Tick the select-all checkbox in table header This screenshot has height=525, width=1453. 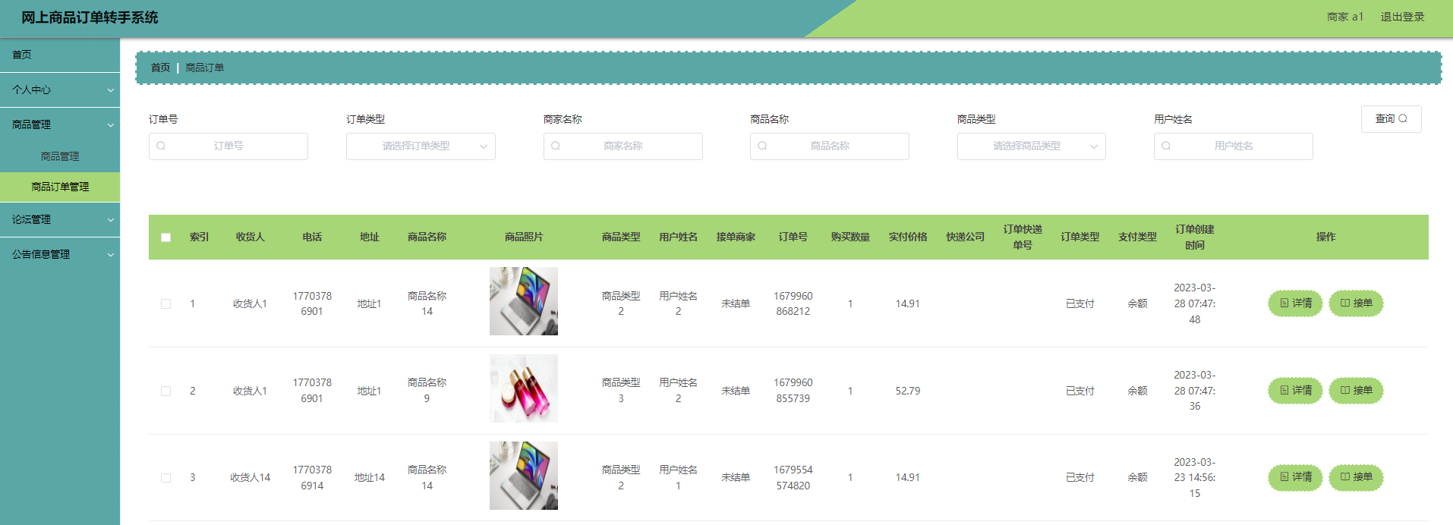click(165, 237)
